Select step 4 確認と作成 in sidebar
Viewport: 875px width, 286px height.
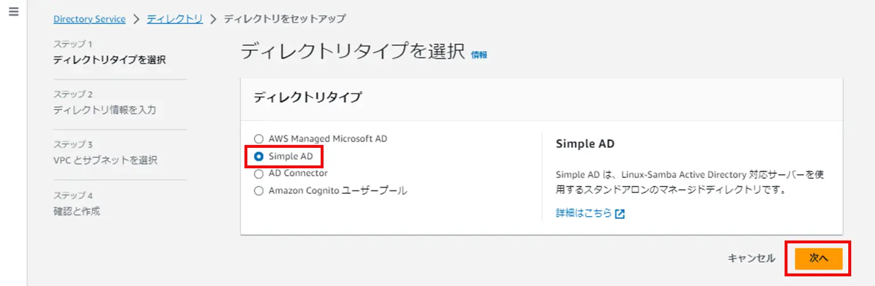(x=76, y=212)
